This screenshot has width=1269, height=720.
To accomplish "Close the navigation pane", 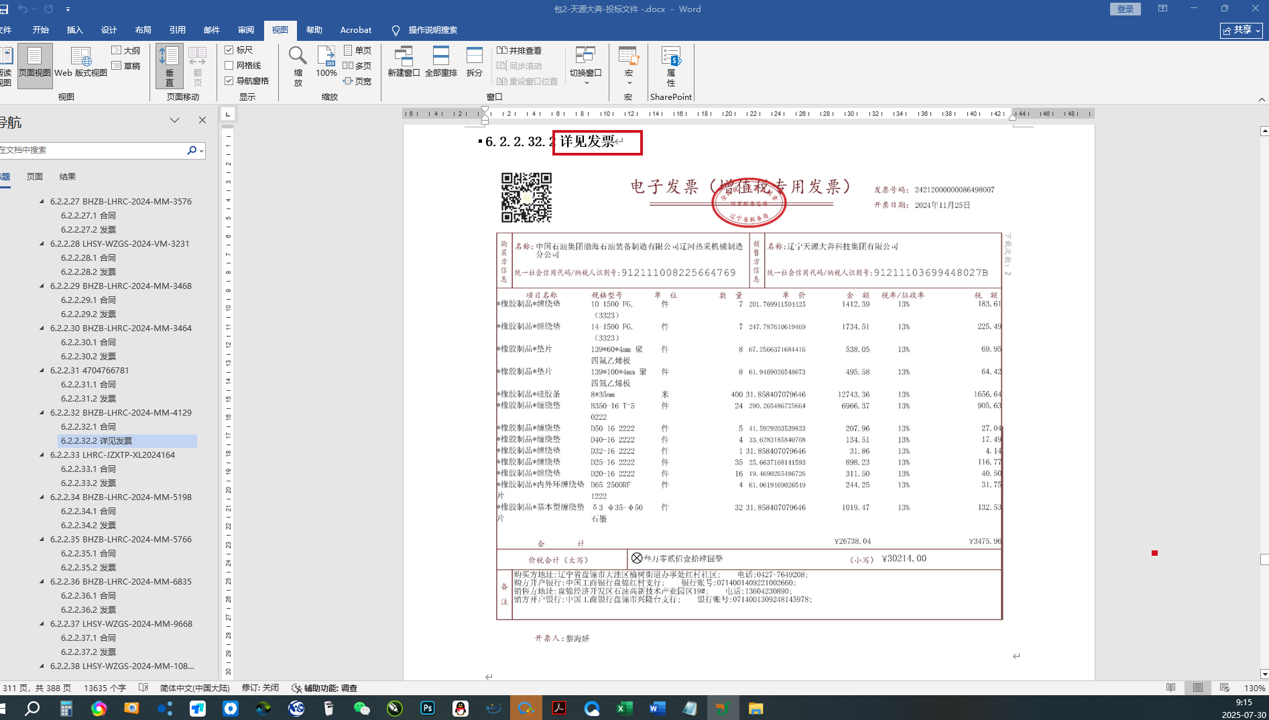I will pos(202,120).
